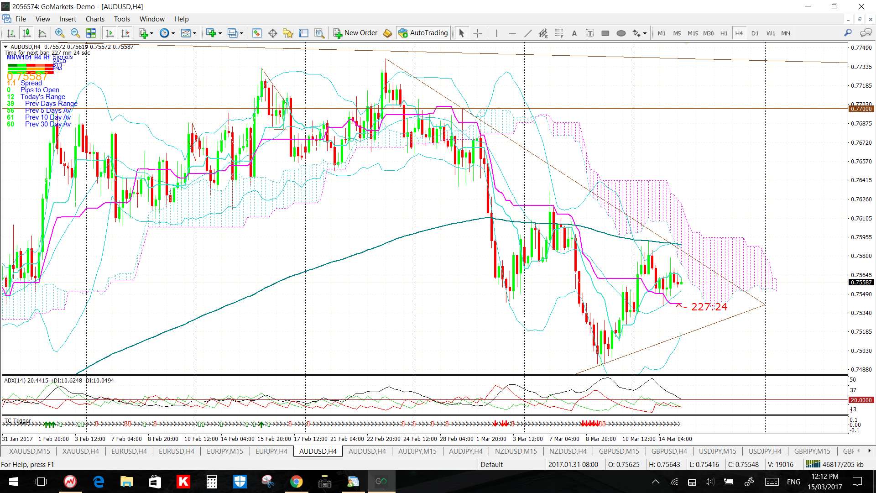Enable the chart auto scroll button

109,33
